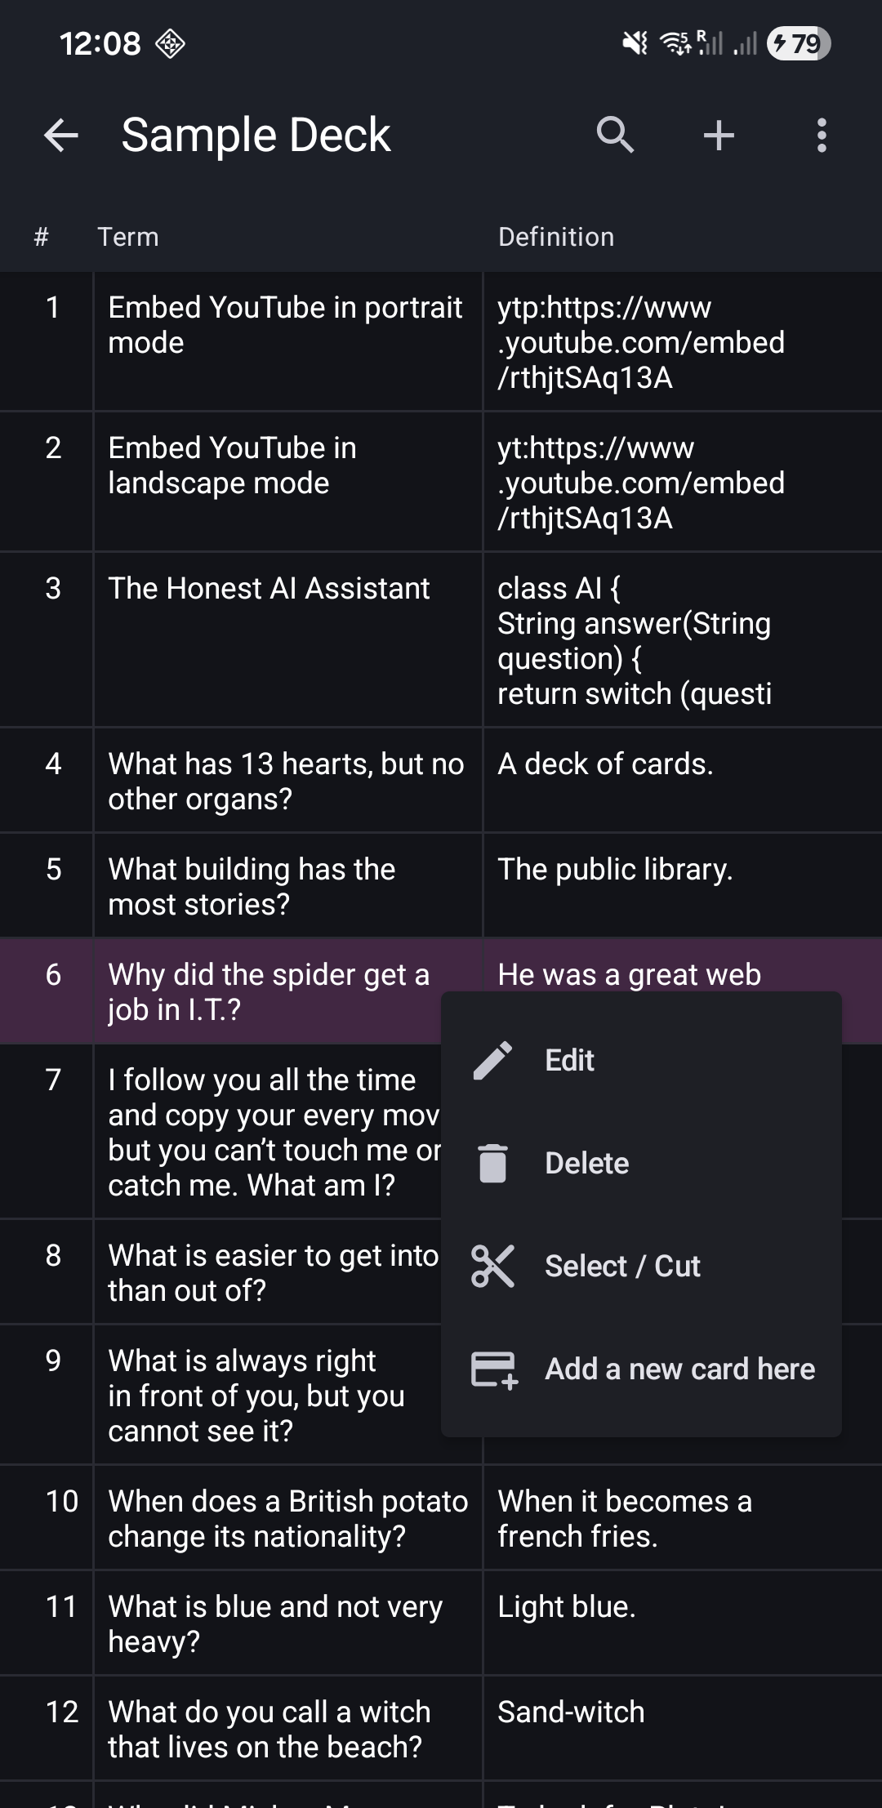Choose Edit from the context menu
Image resolution: width=882 pixels, height=1808 pixels.
pyautogui.click(x=569, y=1061)
